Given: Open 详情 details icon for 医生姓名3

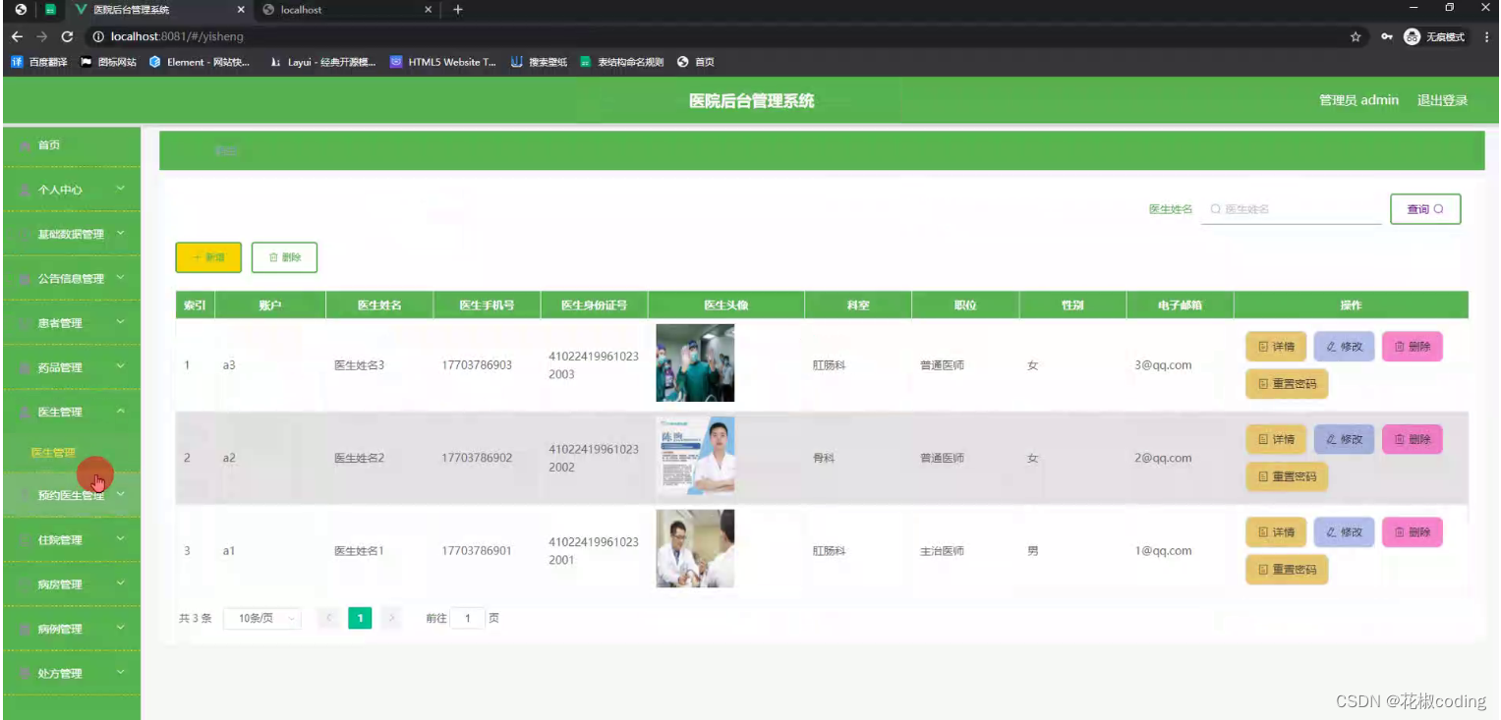Looking at the screenshot, I should [x=1262, y=346].
